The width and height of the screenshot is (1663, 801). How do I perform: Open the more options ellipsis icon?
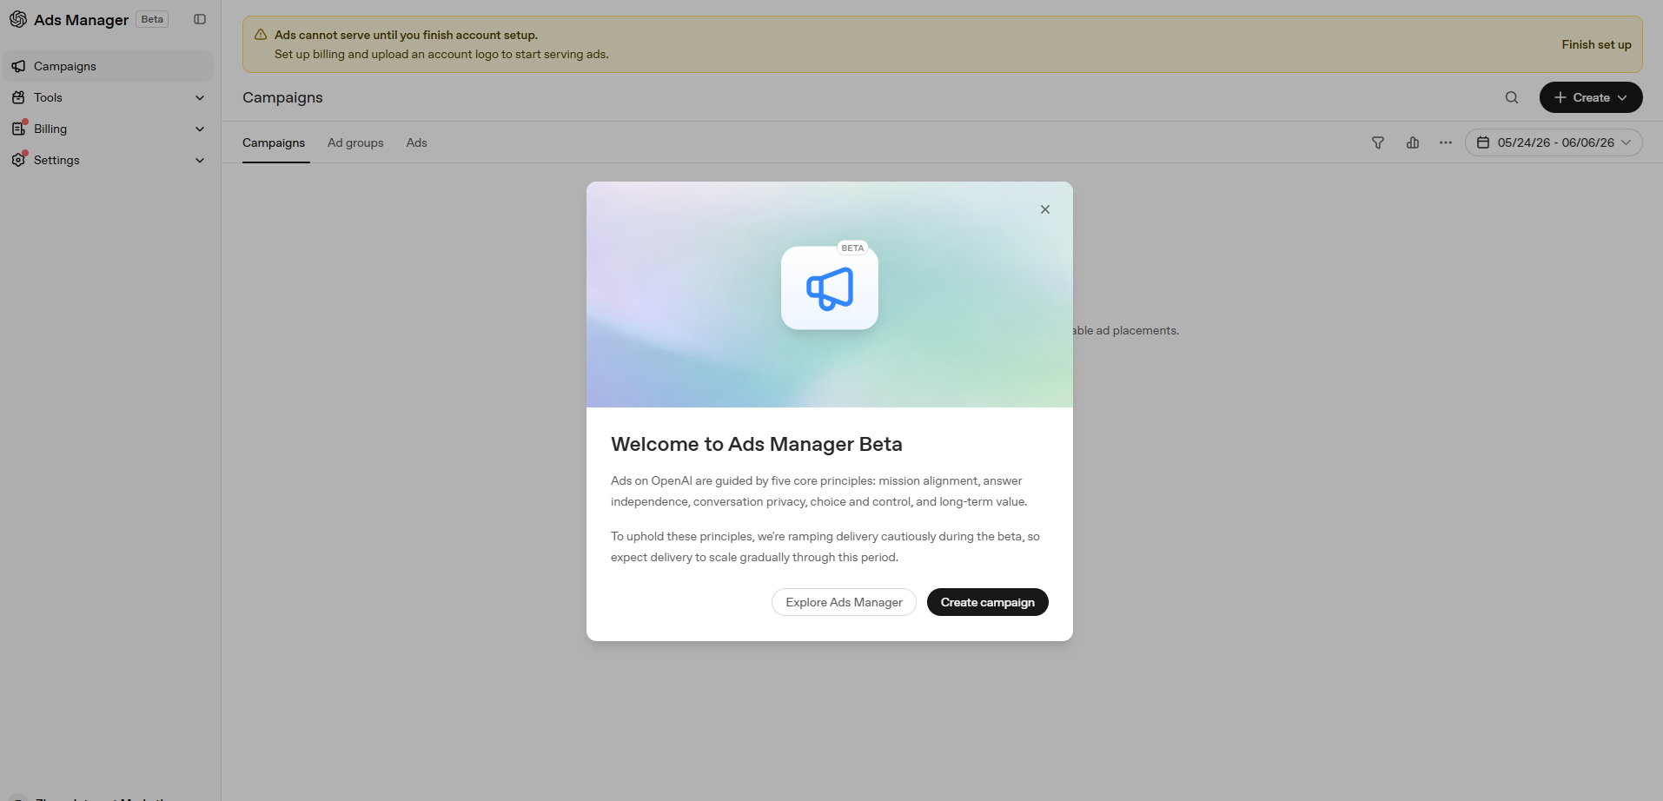click(1446, 142)
